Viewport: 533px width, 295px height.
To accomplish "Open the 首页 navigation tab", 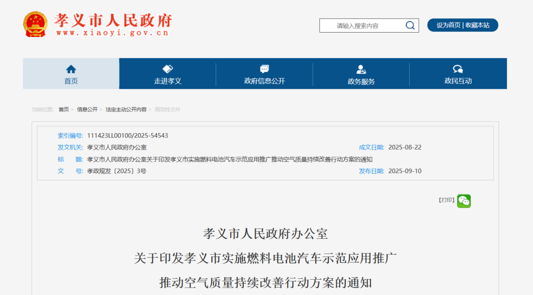I will (71, 80).
